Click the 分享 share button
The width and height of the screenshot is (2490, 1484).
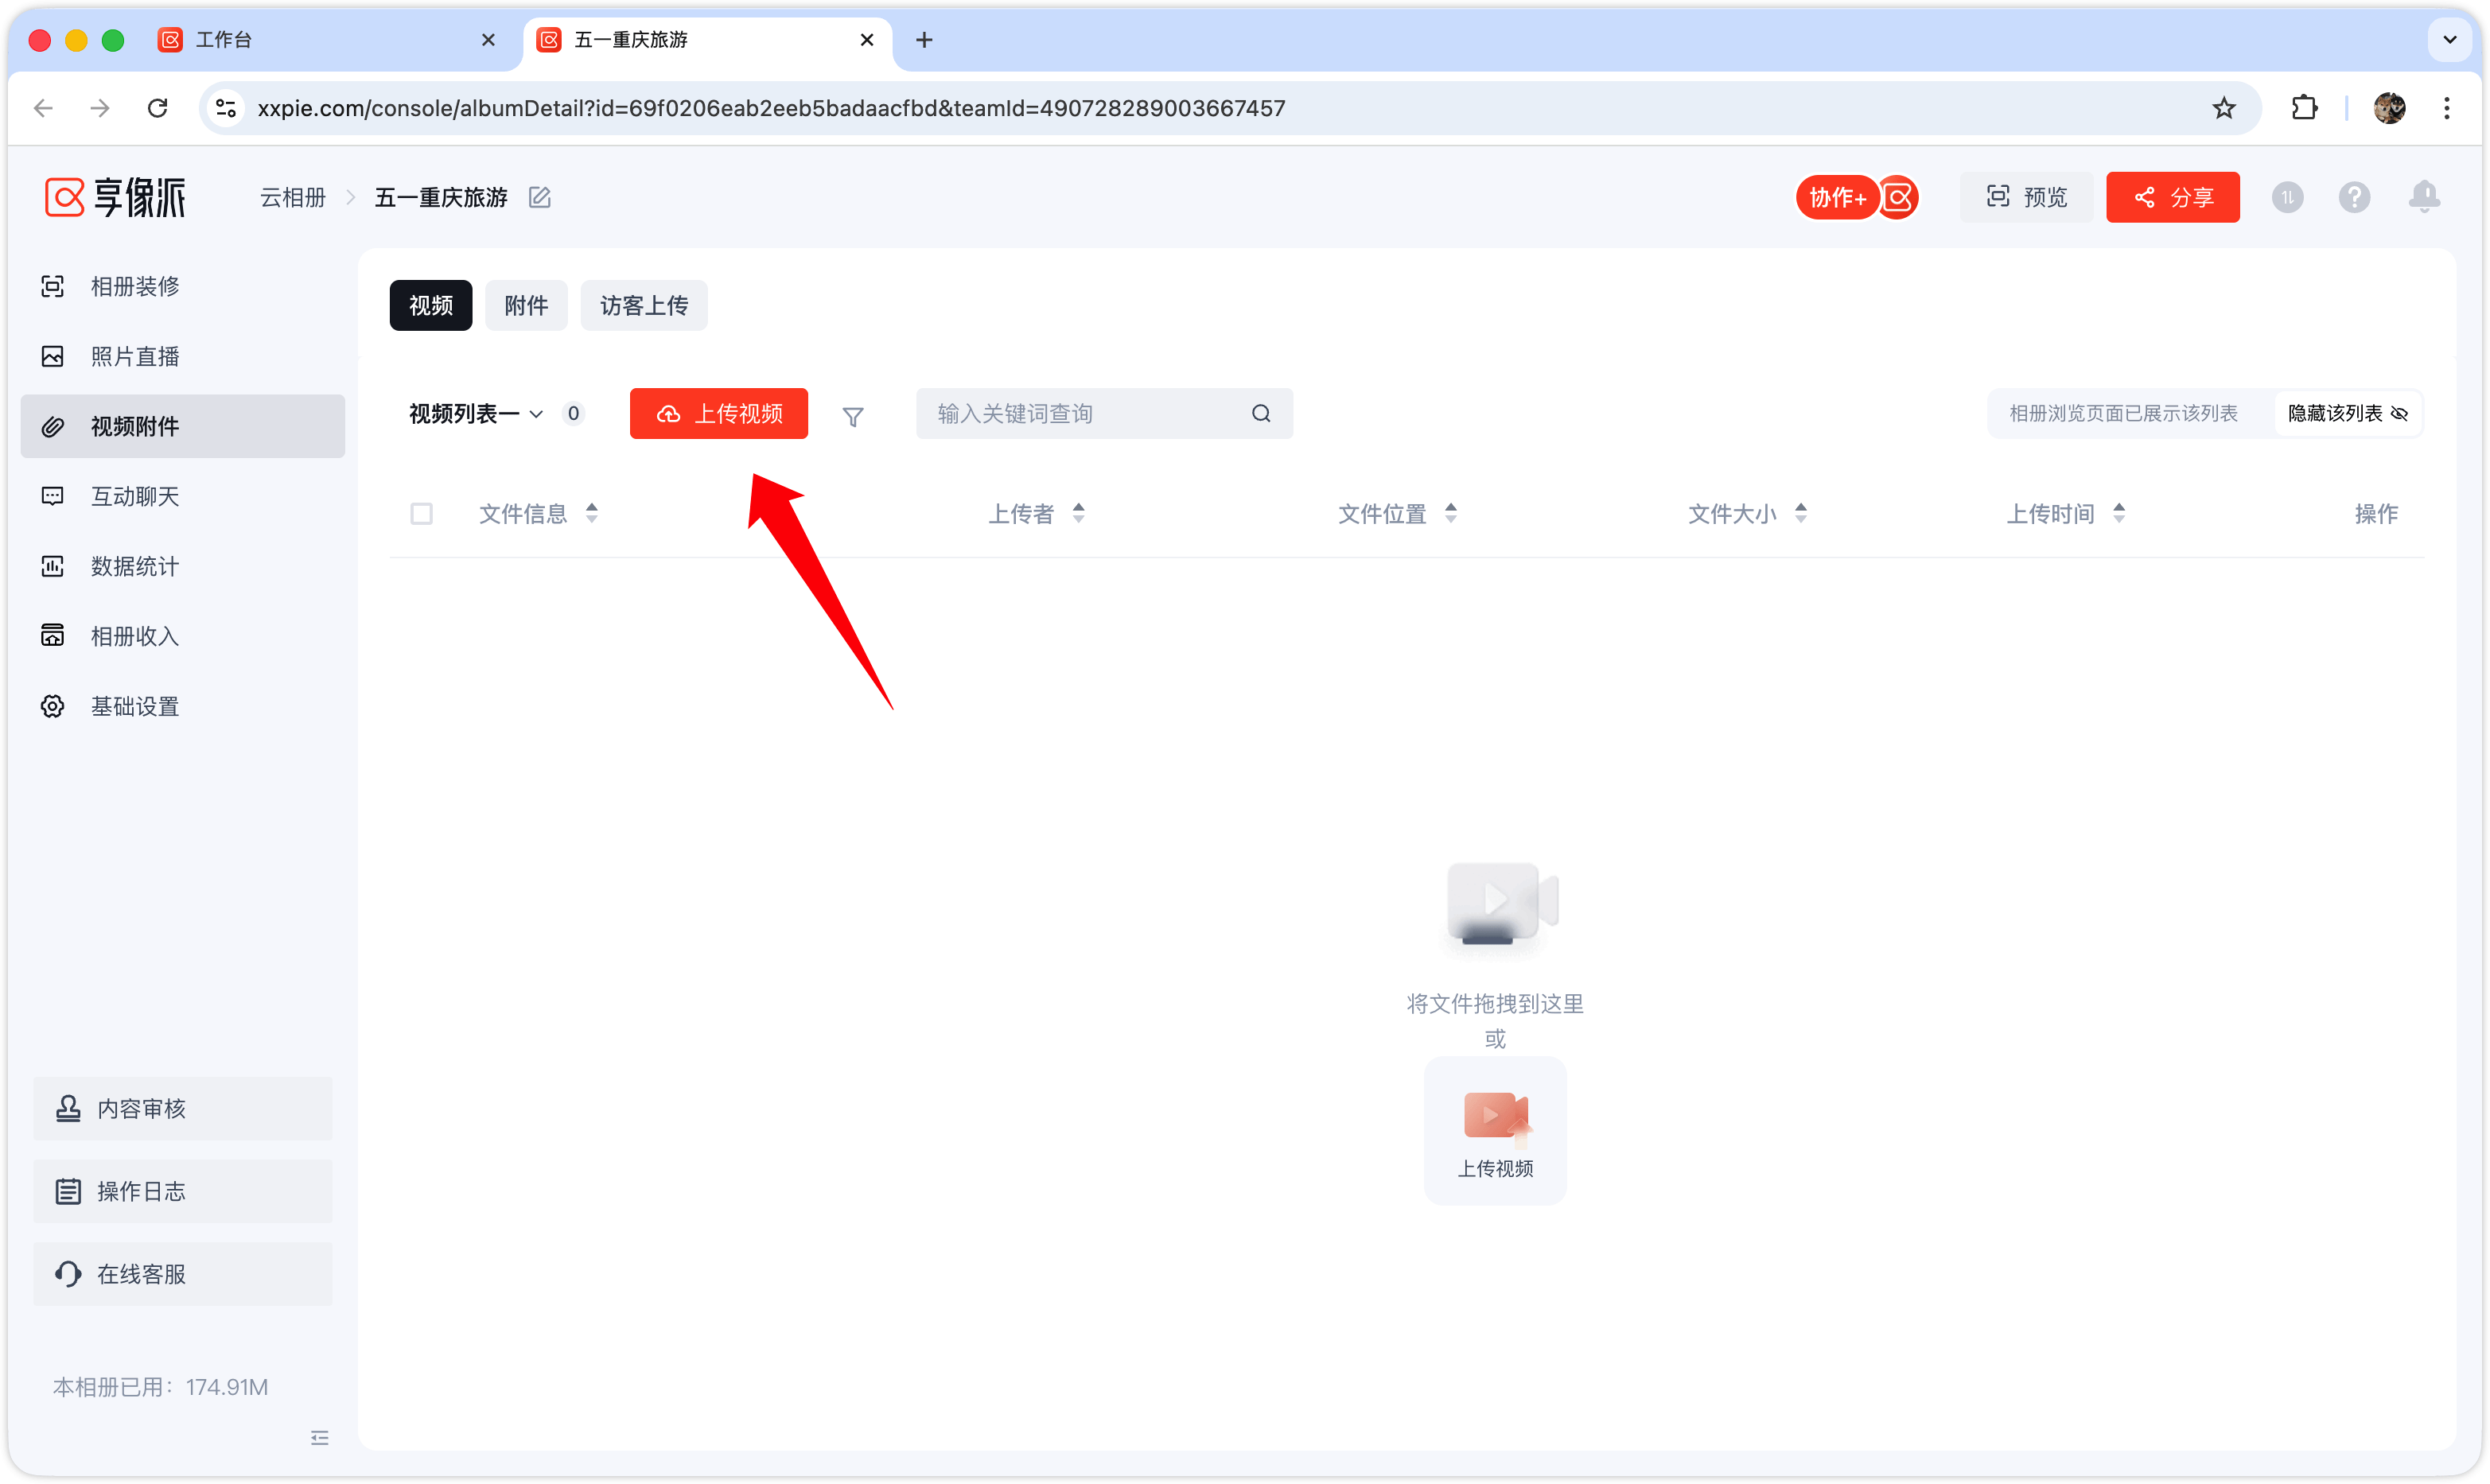(2172, 198)
